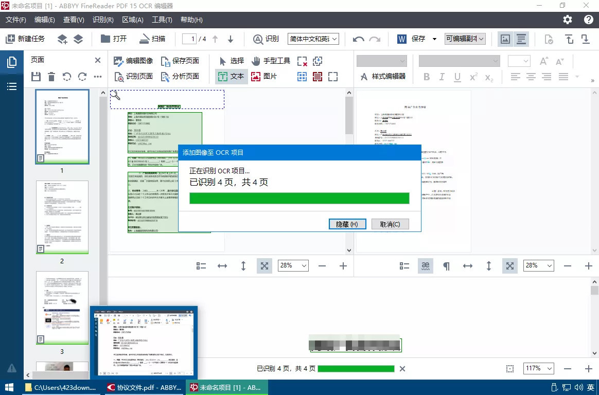Choose the 手型工具 hand tool
Screen dimensions: 599x395
pyautogui.click(x=271, y=61)
